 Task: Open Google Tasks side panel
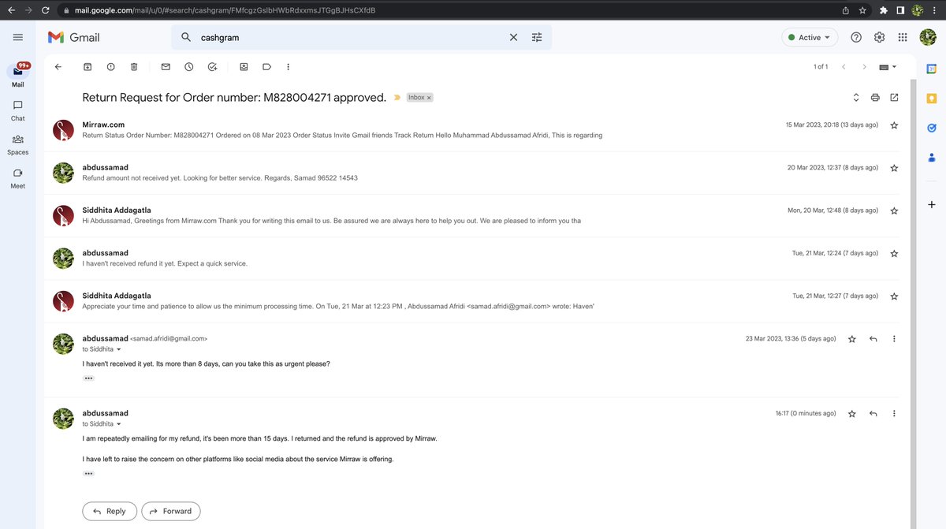pos(931,128)
